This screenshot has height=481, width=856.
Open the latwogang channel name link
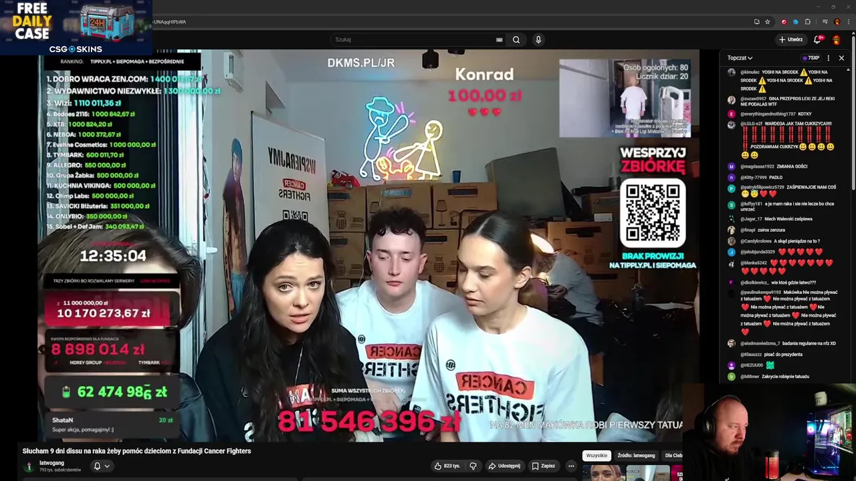51,463
